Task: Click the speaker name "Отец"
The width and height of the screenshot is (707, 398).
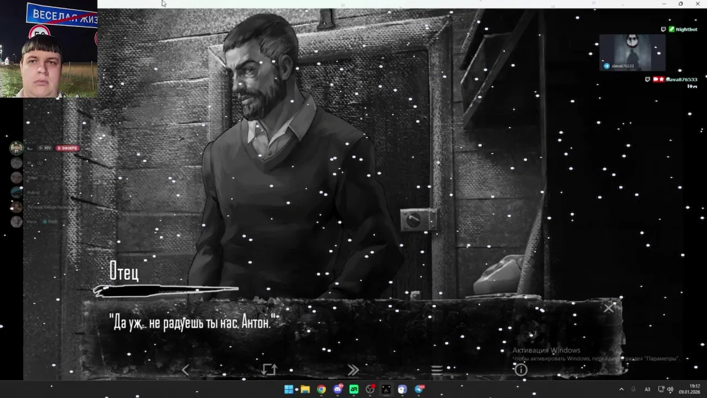Action: click(x=124, y=271)
